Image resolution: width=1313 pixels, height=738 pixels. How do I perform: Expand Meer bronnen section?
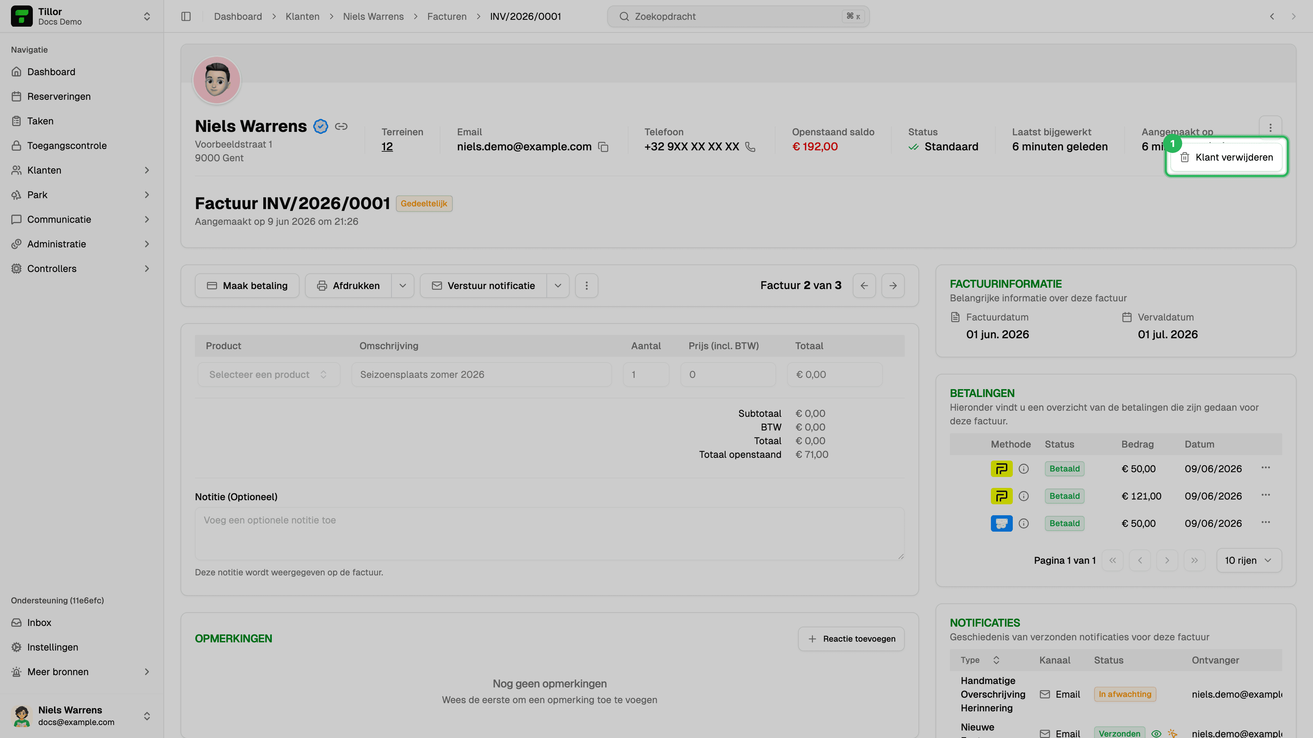pyautogui.click(x=82, y=672)
